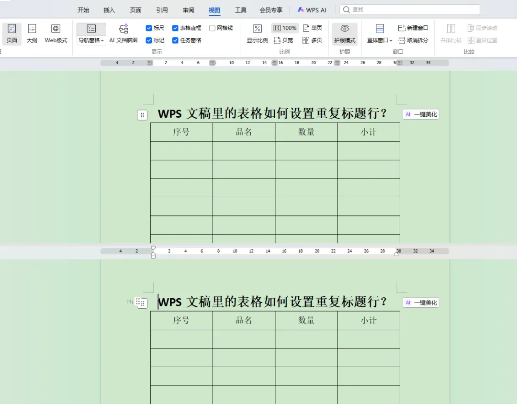Click upper ruler's first column marker

click(x=150, y=63)
